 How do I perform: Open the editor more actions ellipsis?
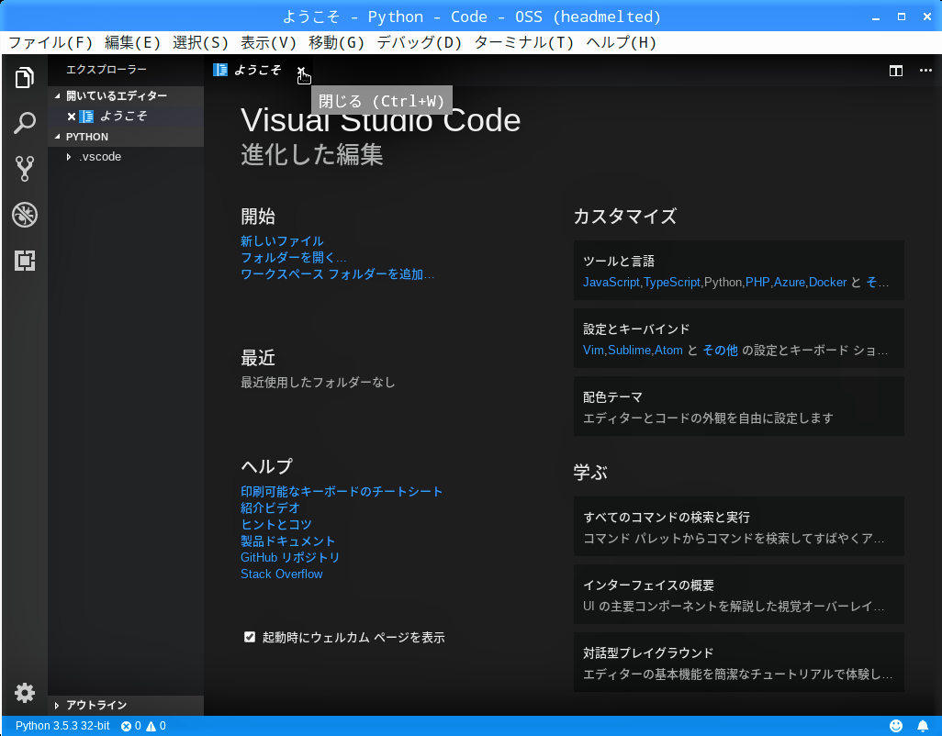[925, 71]
